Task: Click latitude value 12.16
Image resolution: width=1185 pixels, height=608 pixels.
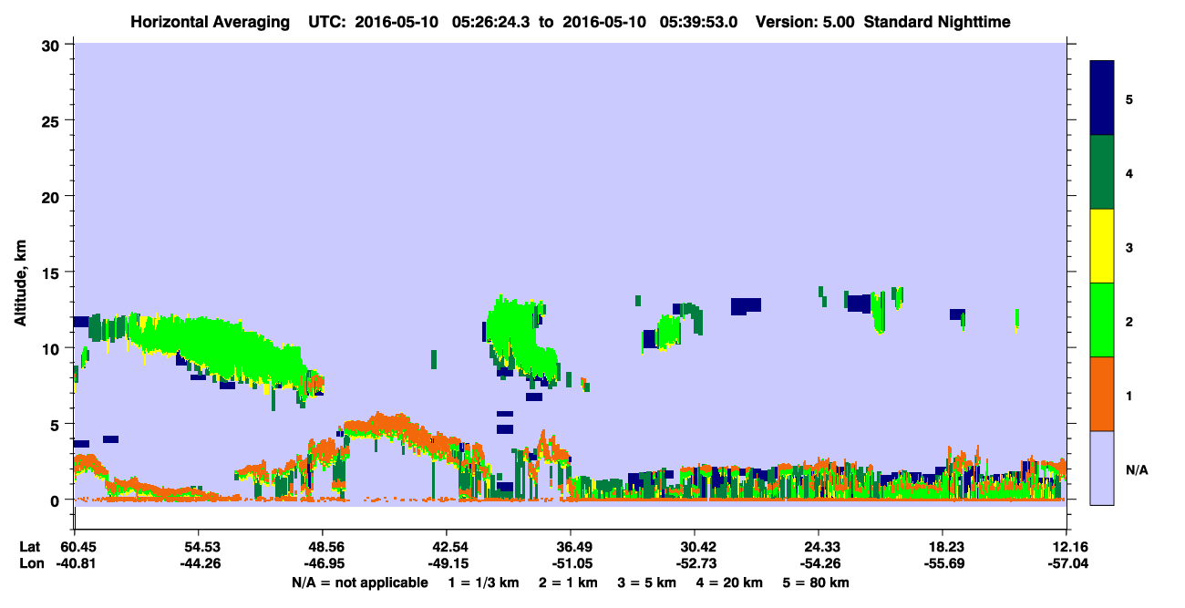Action: click(x=1066, y=547)
